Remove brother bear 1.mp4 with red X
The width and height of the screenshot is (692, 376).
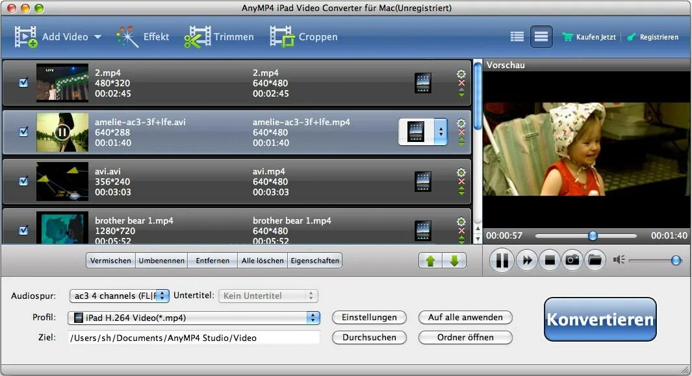[x=461, y=231]
